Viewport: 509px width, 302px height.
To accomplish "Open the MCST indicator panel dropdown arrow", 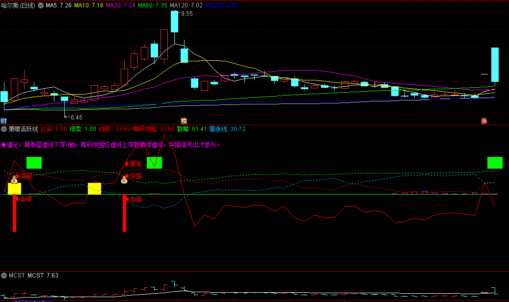I will point(4,276).
